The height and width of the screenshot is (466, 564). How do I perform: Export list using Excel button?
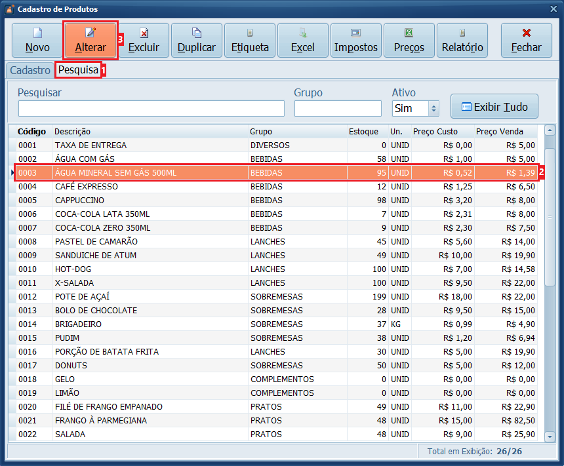303,41
